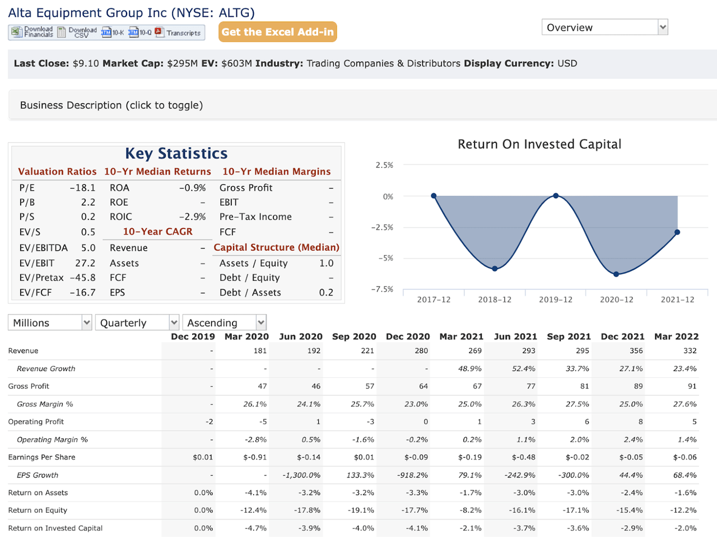
Task: Click the 10-Yr Median Margins header
Action: coord(277,172)
